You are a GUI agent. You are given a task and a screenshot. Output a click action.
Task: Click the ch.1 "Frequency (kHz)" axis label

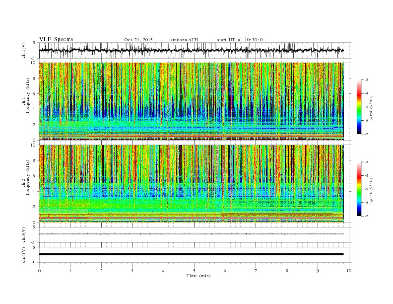point(28,95)
